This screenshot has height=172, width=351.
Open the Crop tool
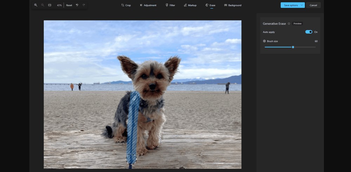126,5
